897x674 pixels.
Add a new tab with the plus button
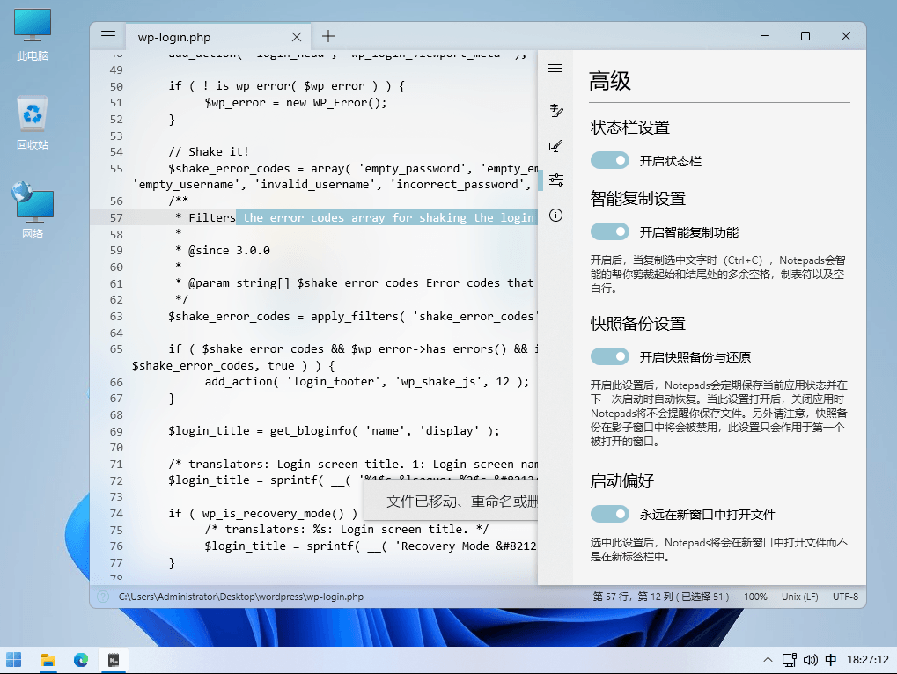[x=328, y=36]
